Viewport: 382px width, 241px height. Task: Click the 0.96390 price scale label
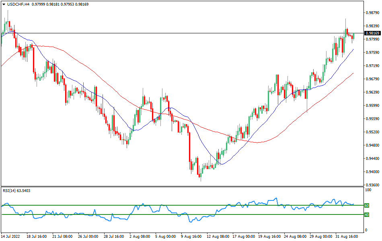(372, 92)
